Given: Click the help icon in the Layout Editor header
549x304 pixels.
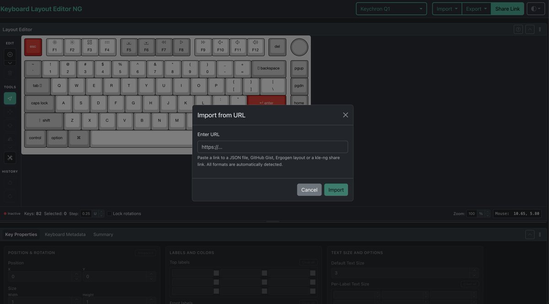Looking at the screenshot, I should [517, 29].
